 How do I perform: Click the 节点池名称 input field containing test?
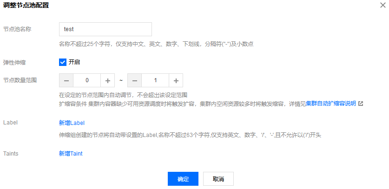point(105,29)
